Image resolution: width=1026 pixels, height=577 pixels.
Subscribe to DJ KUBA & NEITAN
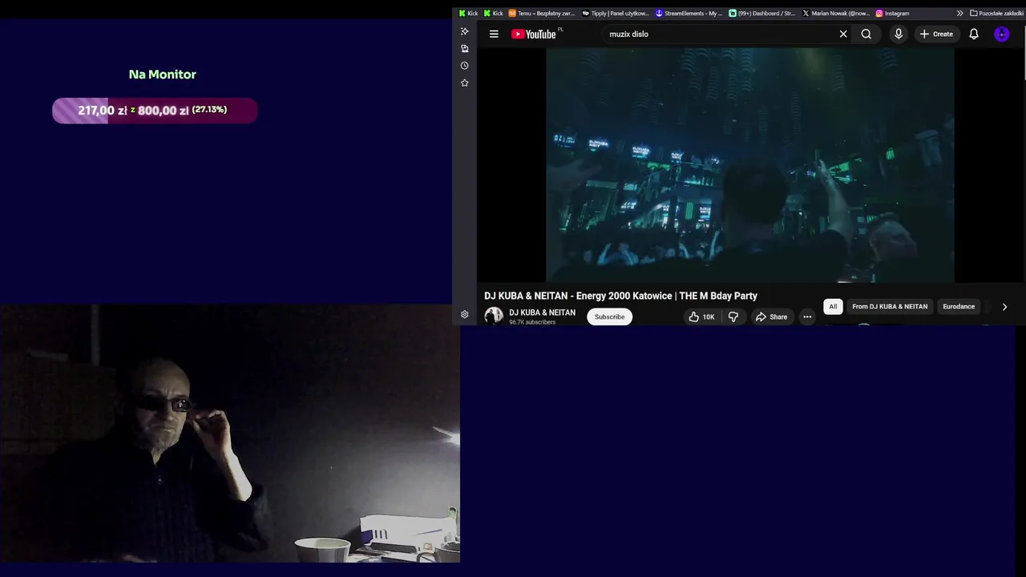coord(609,317)
